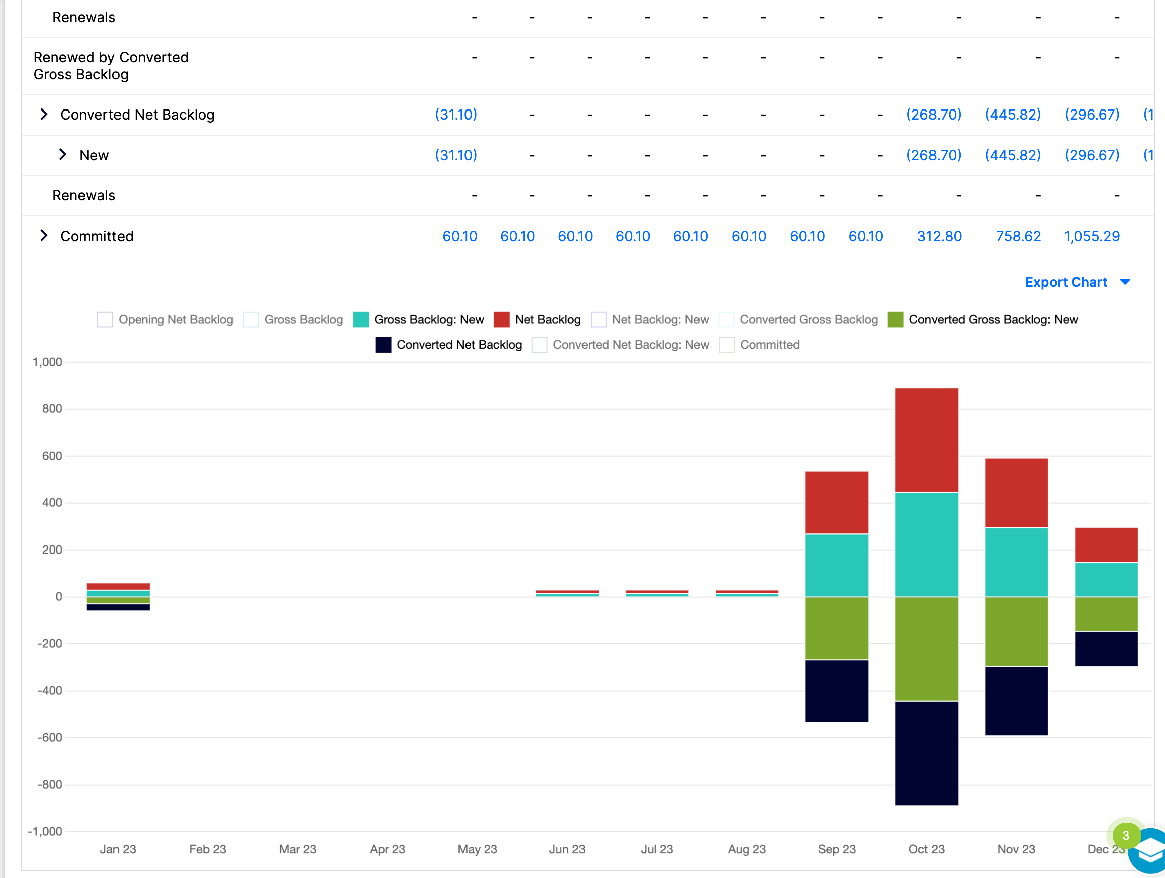Screen dimensions: 1165x878
Task: Open Converted Net Backlog (445.82) value
Action: coord(1013,115)
